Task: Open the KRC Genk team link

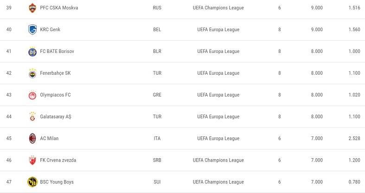Action: tap(50, 30)
